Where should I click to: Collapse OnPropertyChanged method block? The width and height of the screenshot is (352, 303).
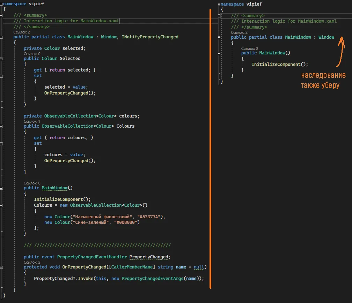coord(1,267)
